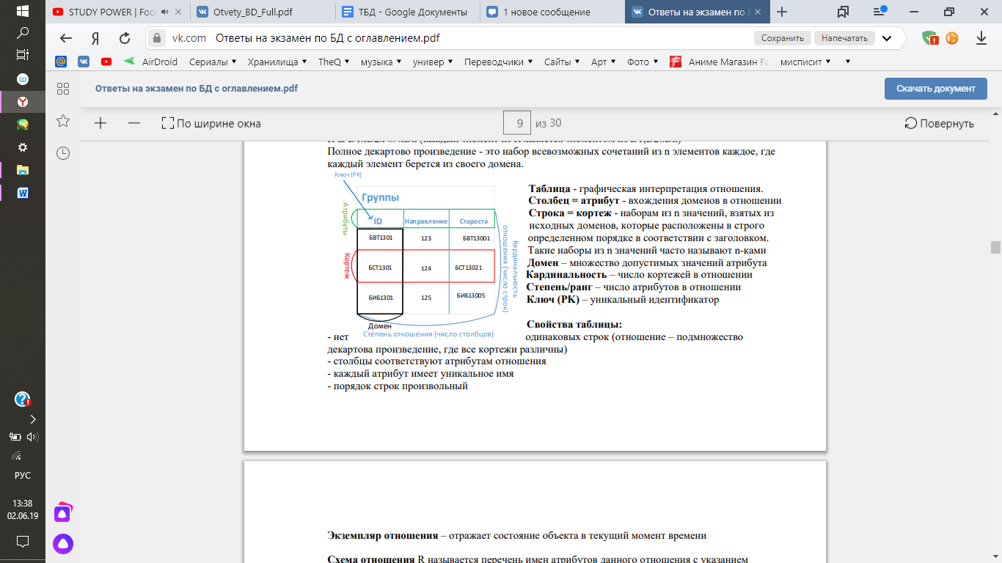Open the AirDroid bookmark
Image resolution: width=1002 pixels, height=563 pixels.
(x=151, y=62)
